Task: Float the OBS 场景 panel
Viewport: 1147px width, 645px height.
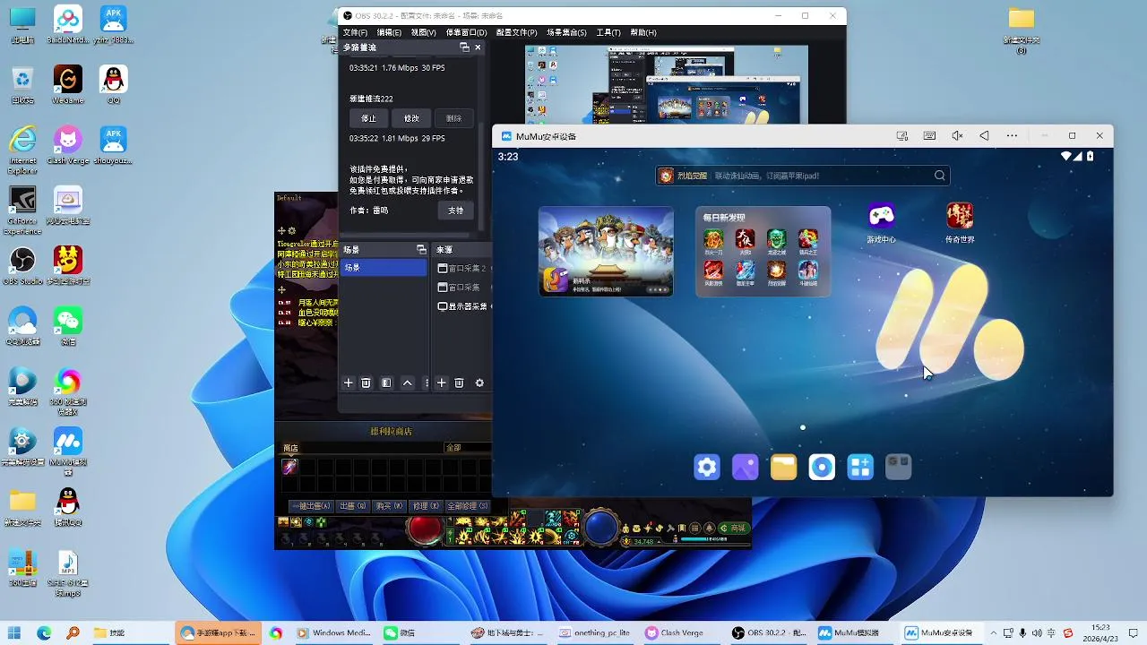Action: (x=421, y=250)
